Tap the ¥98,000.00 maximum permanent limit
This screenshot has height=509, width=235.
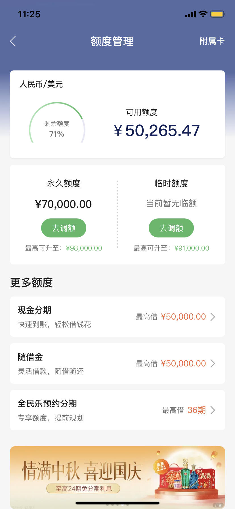tap(84, 248)
